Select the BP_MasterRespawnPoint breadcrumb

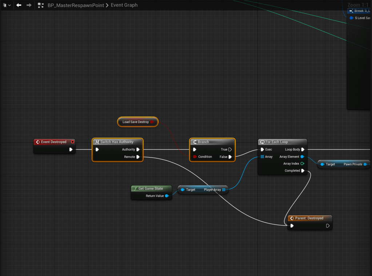pos(75,5)
